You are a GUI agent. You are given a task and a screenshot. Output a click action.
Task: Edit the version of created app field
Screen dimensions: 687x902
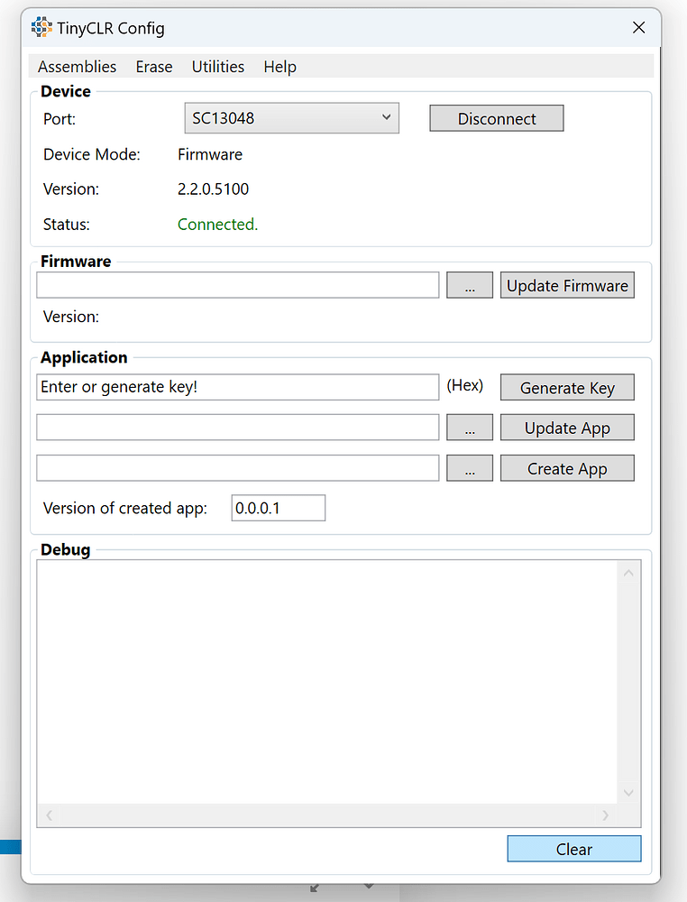[x=278, y=508]
